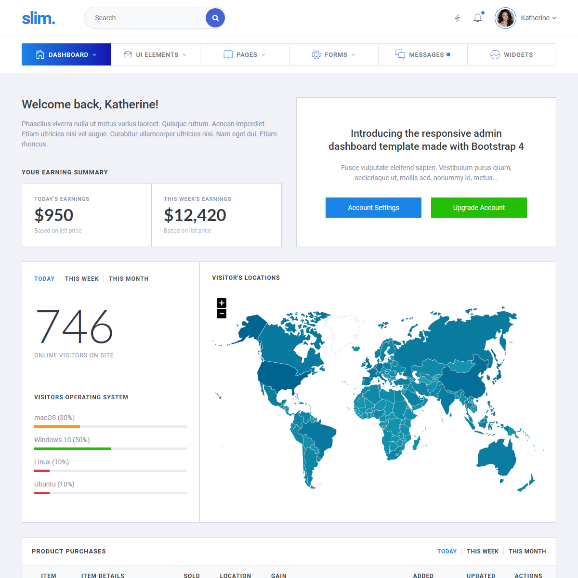Click the slim. logo
578x578 pixels.
point(39,18)
